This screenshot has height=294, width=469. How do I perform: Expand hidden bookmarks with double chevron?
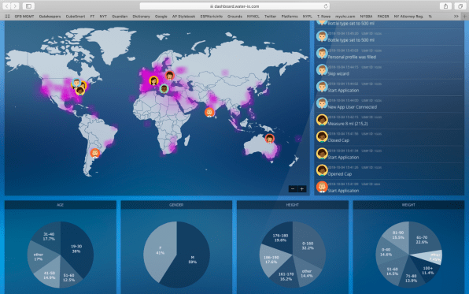[x=456, y=17]
